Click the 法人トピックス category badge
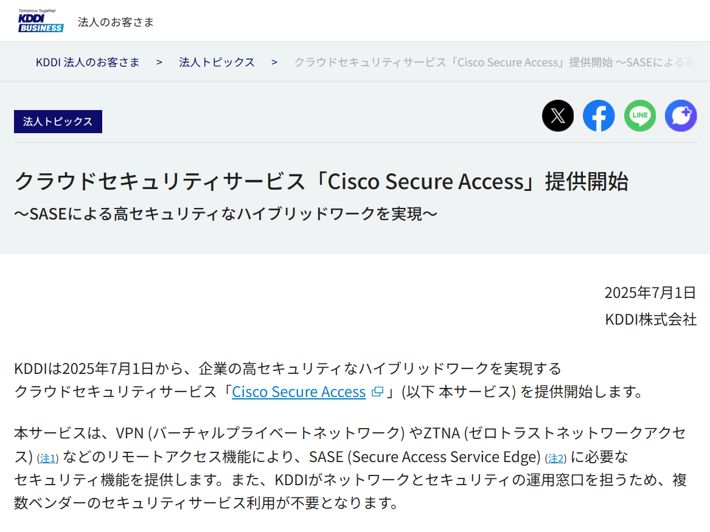 (x=58, y=122)
